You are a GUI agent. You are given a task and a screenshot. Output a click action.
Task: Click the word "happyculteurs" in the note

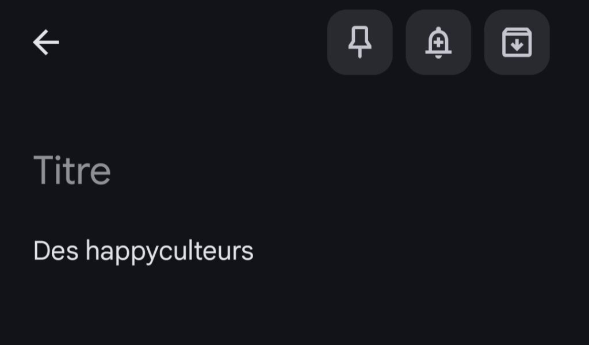(170, 251)
